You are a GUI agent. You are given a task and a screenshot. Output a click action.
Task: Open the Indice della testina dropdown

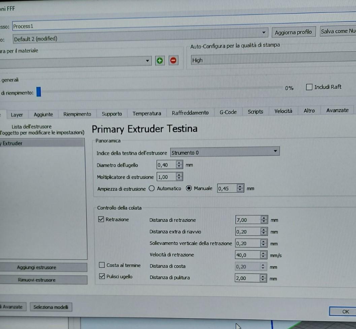click(x=225, y=152)
